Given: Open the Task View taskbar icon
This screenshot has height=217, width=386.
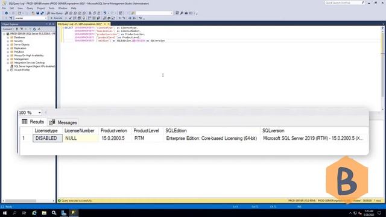Looking at the screenshot, I should 24,213.
